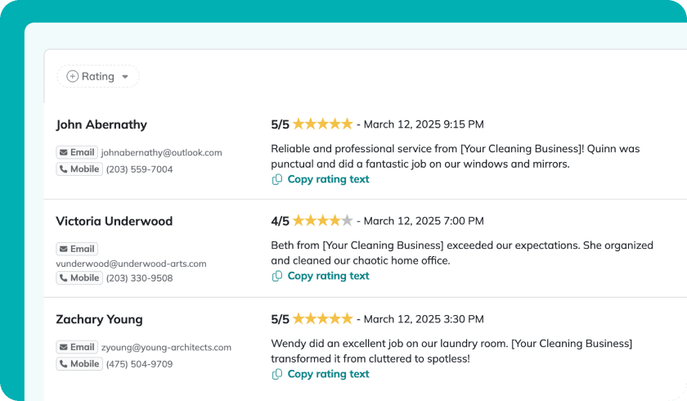Copy rating text of Victoria Underwood's review
This screenshot has width=687, height=401.
point(328,276)
